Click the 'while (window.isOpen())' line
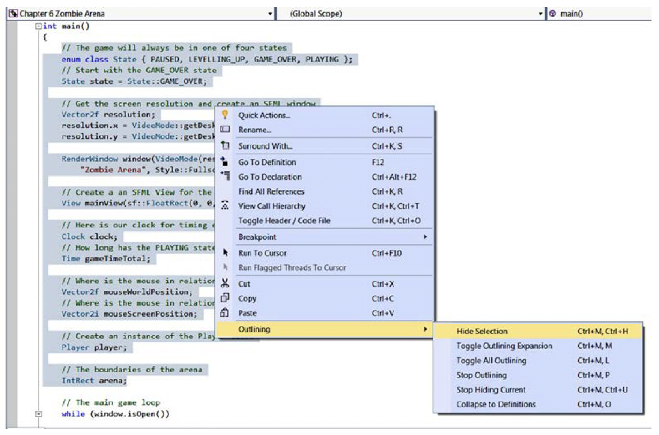The image size is (659, 435). point(115,414)
